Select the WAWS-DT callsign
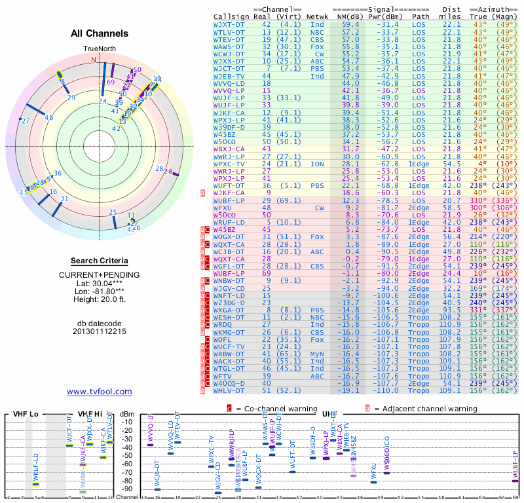Screen dimensions: 524x503 pos(229,47)
